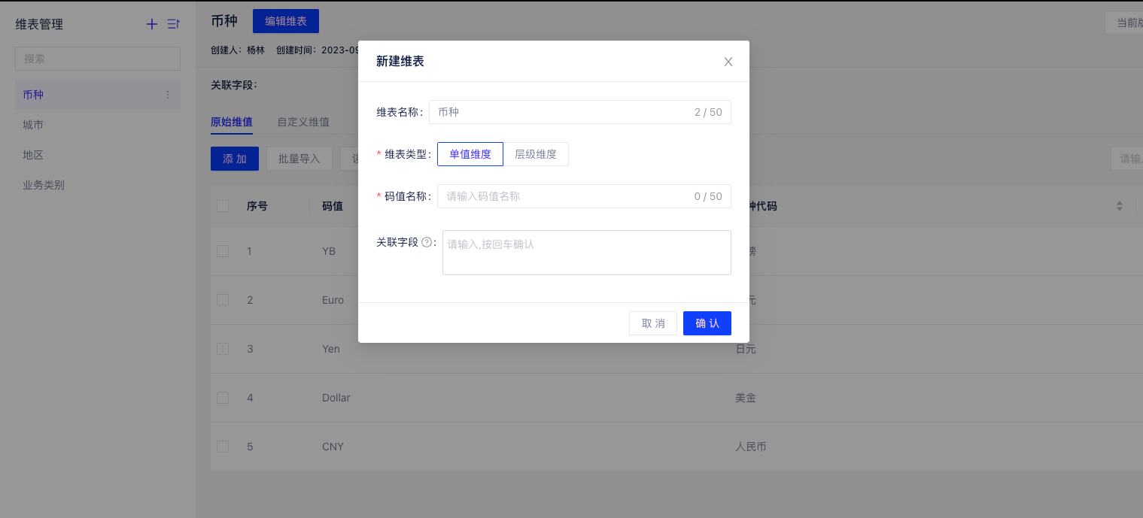Click the 码值名称 input field

[x=564, y=196]
